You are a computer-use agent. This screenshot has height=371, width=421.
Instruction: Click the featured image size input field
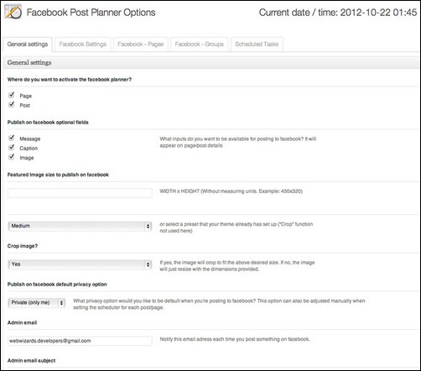coord(80,193)
